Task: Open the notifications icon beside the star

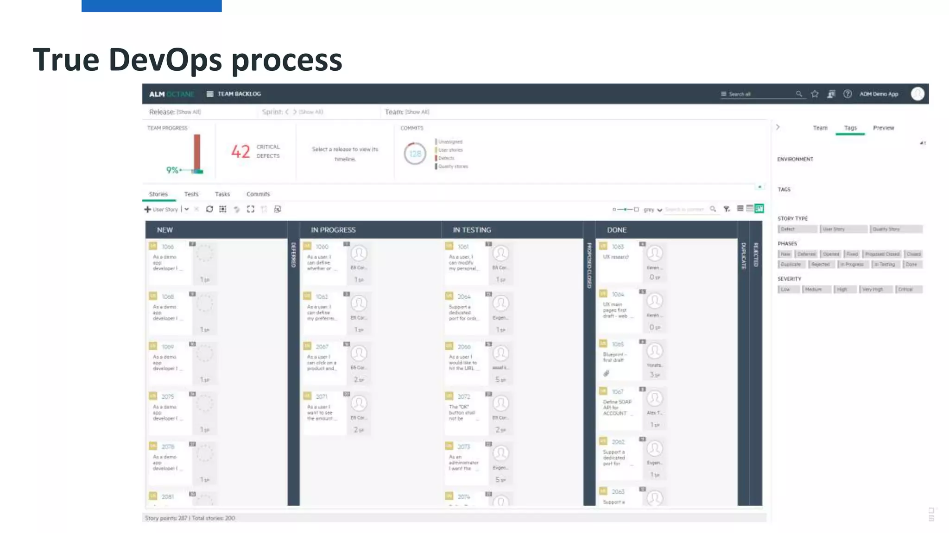Action: (831, 94)
